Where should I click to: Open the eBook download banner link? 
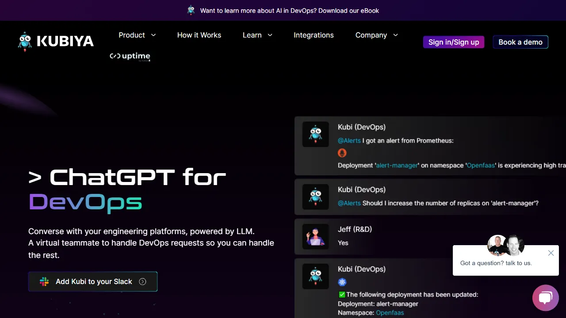(x=289, y=10)
